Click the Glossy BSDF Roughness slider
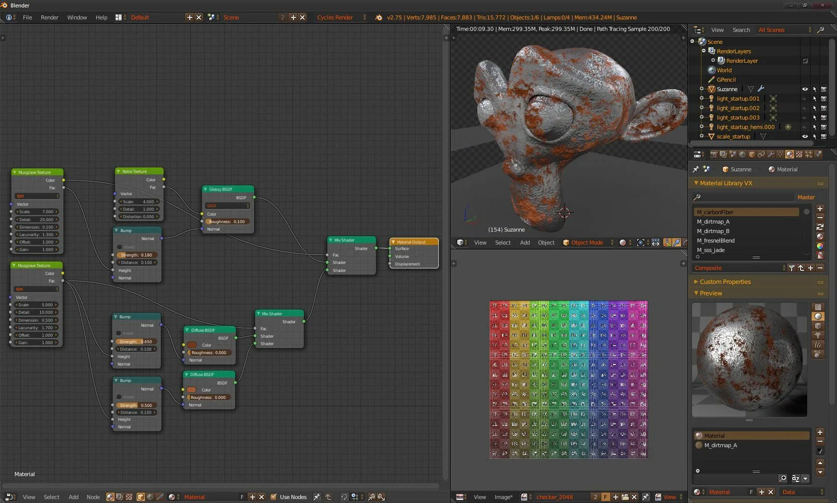 (x=228, y=222)
